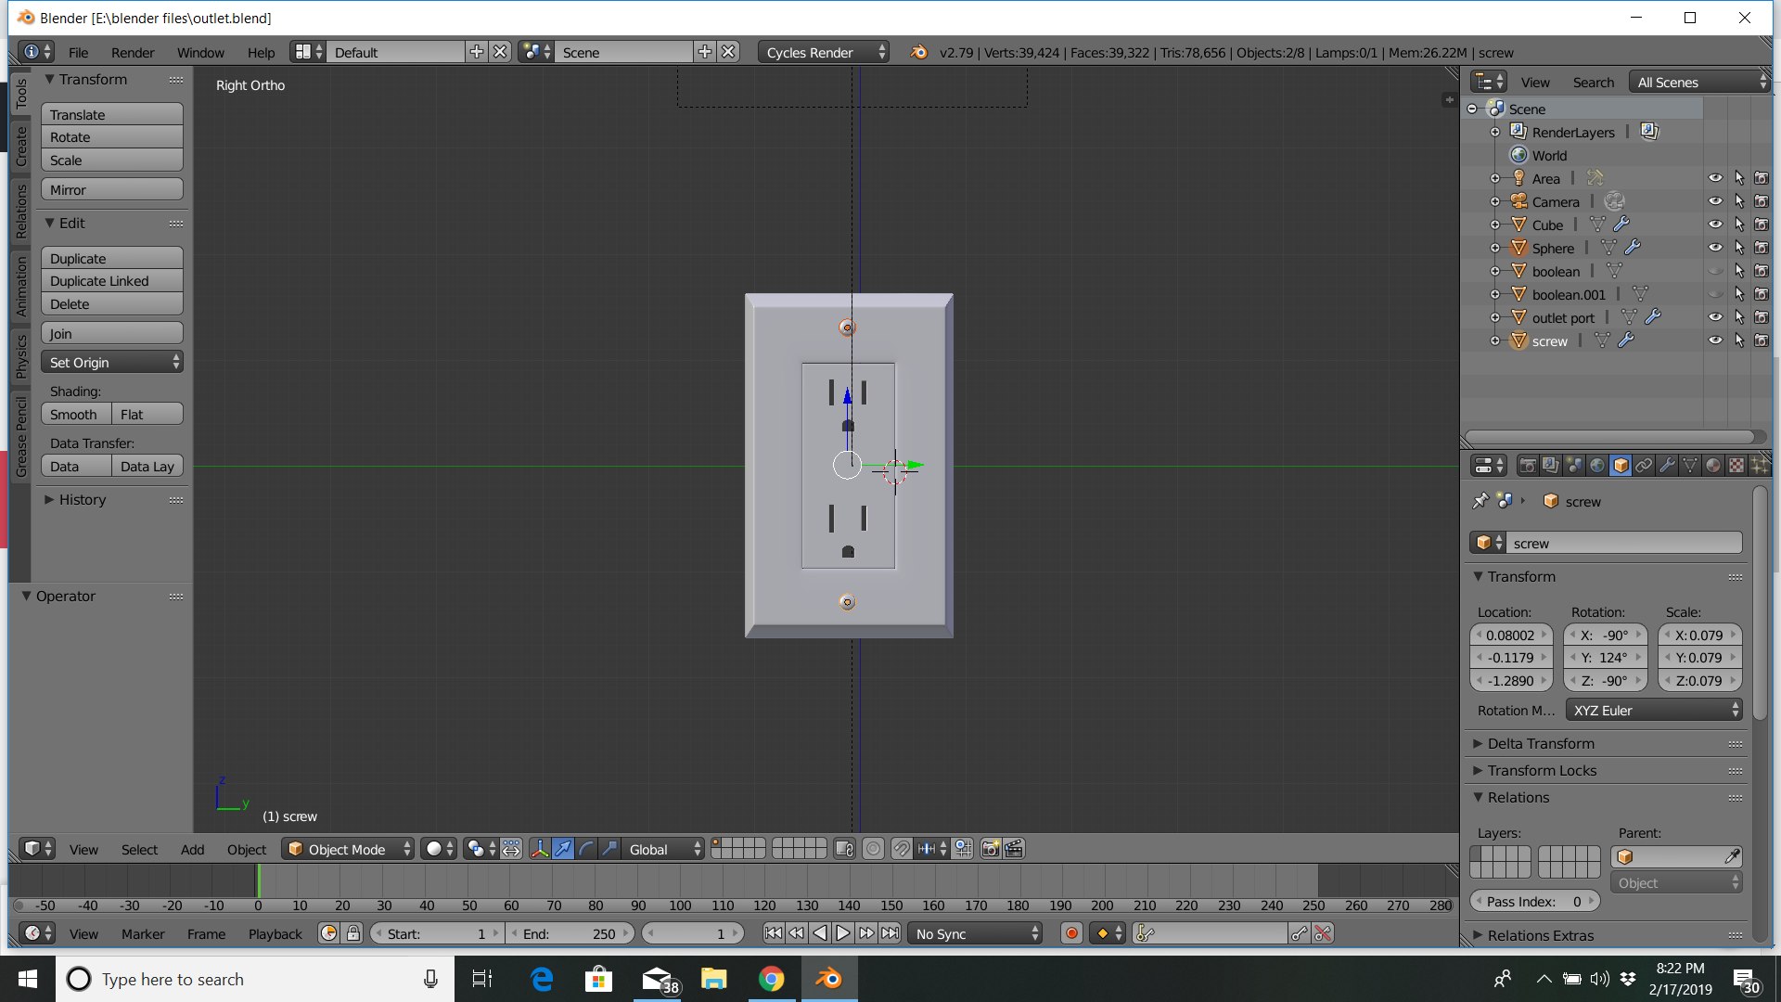Enable the scale manipulator icon

click(609, 849)
